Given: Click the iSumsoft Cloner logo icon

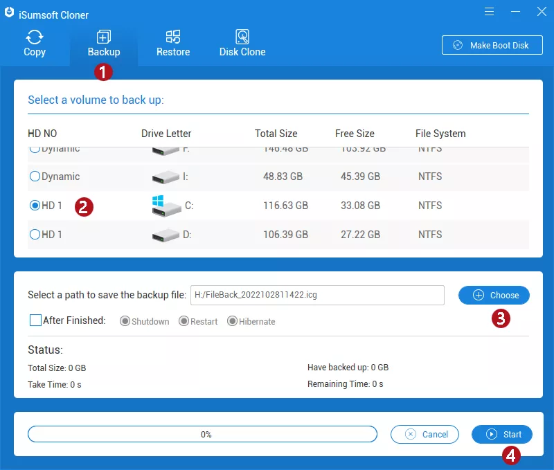Looking at the screenshot, I should click(x=10, y=12).
